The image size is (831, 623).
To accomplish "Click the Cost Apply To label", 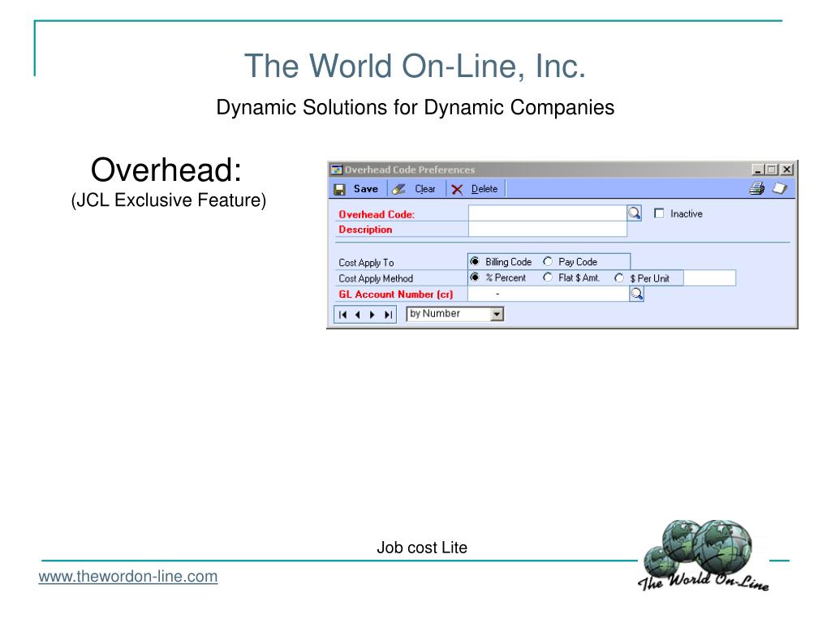I will coord(366,262).
